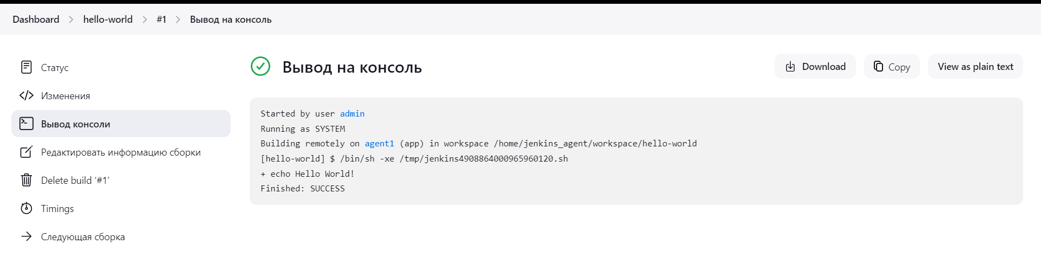
Task: Download the console log
Action: pyautogui.click(x=815, y=66)
